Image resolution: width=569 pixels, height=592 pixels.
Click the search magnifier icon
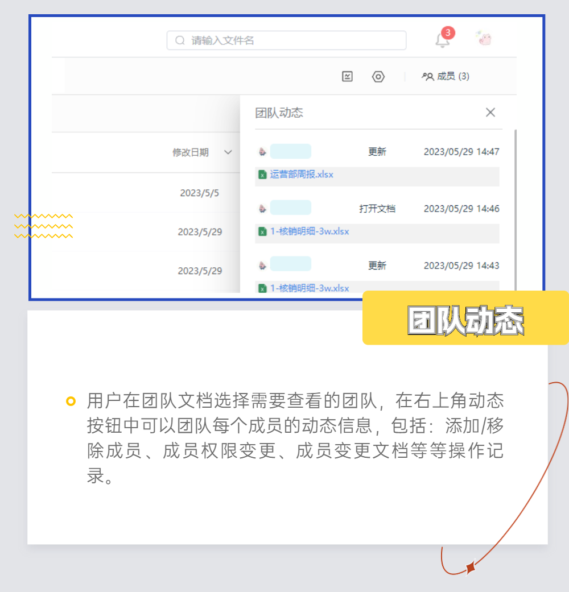click(180, 40)
